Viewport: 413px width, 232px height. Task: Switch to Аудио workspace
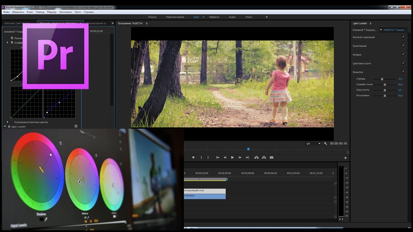[232, 17]
